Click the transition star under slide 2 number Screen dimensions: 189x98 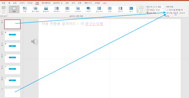click(2, 34)
